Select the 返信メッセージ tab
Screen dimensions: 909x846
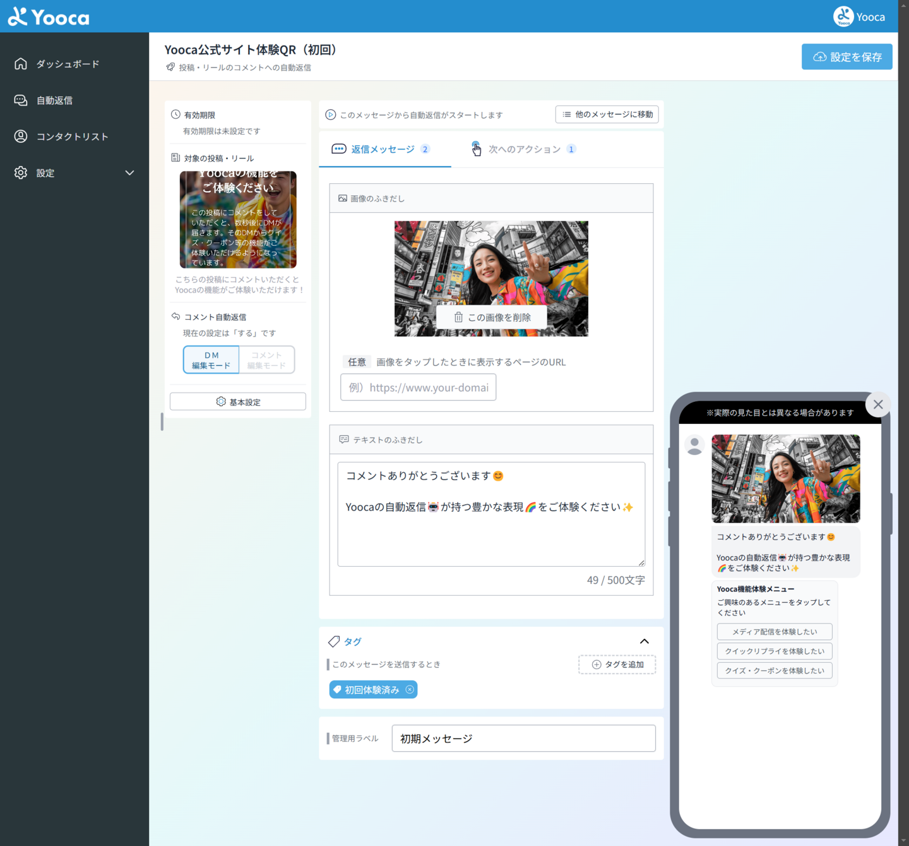[x=383, y=150]
